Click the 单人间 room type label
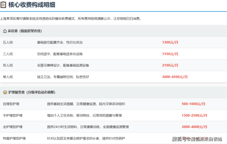The height and width of the screenshot is (144, 227). (8, 77)
